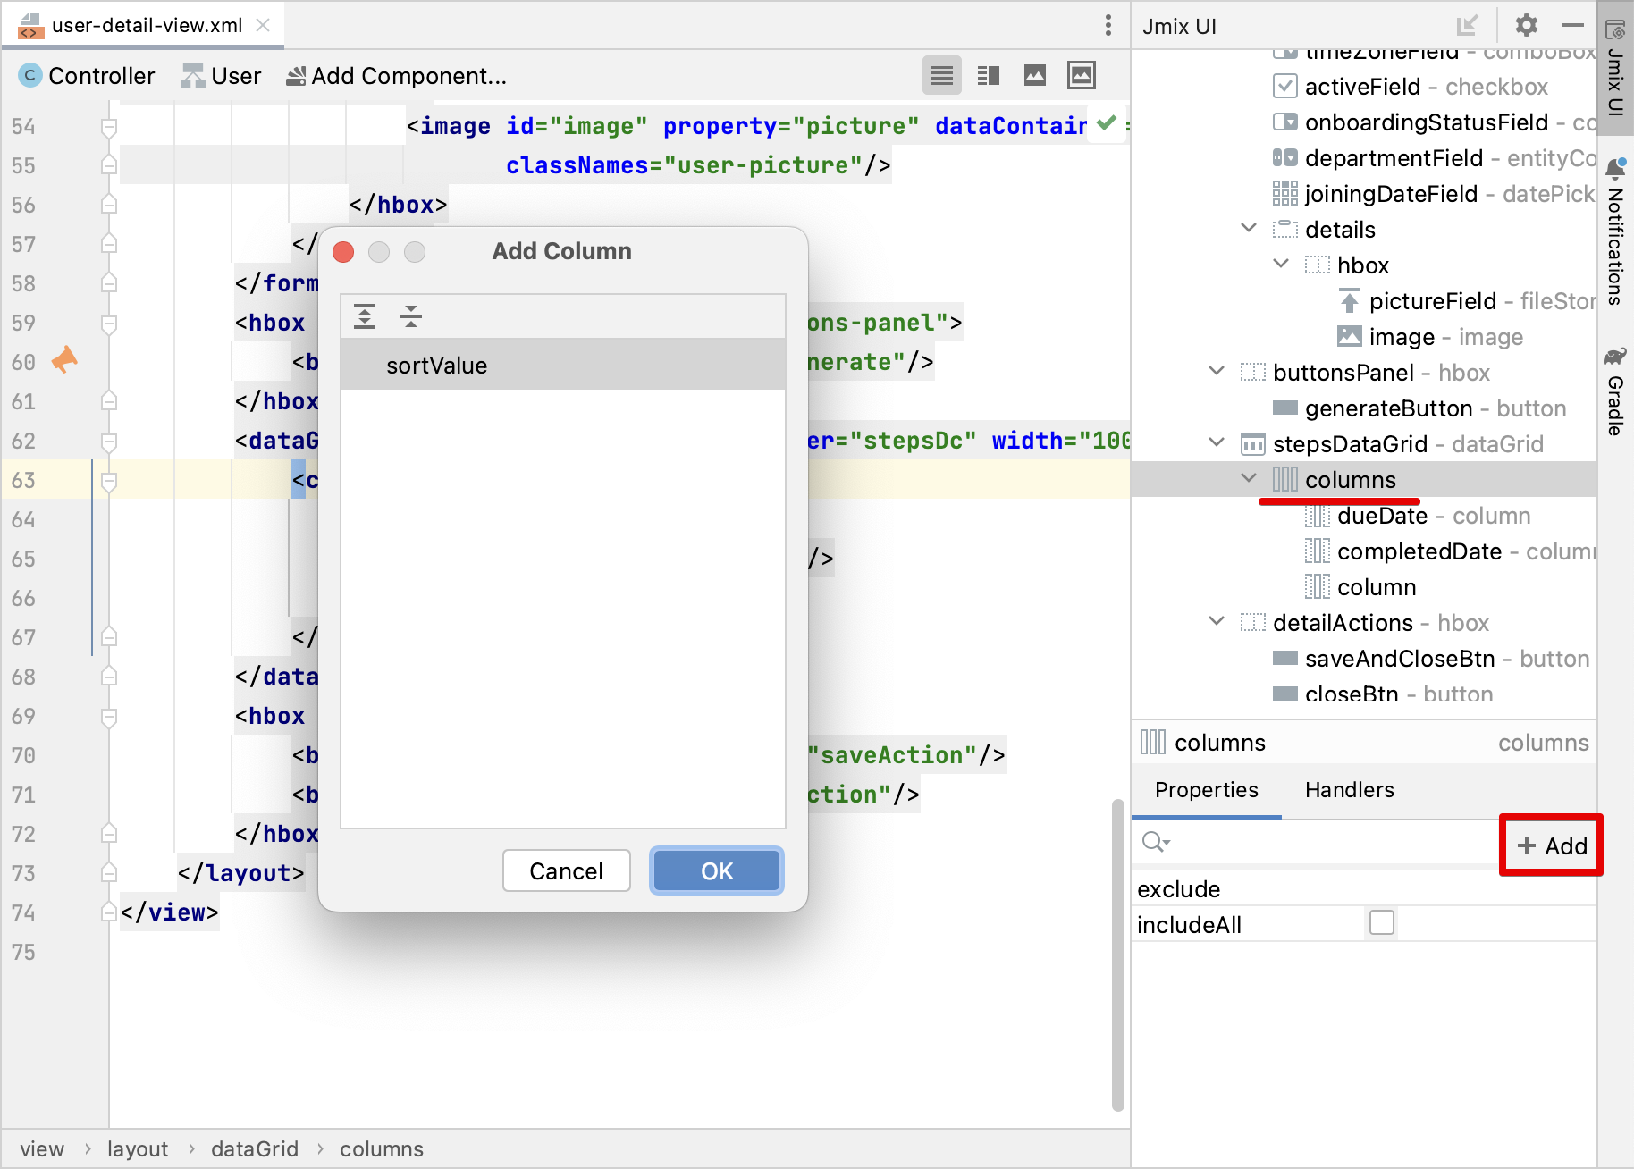Select saveAndCloseBtn button node

tap(1431, 659)
